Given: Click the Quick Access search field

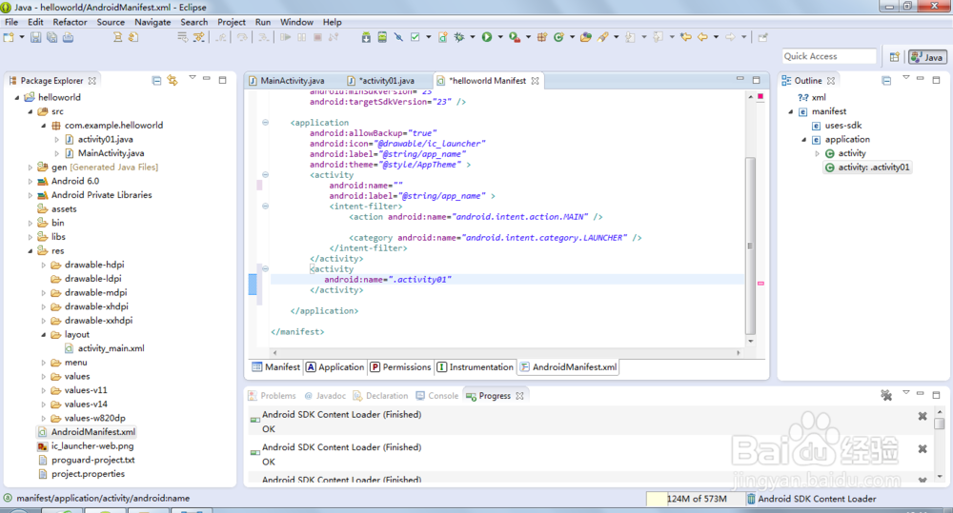Looking at the screenshot, I should point(829,56).
